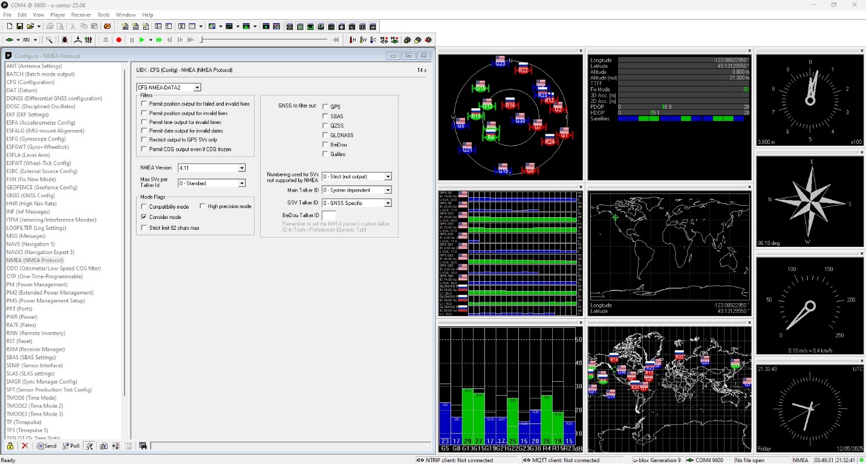Open the Main Talker ID dropdown
Viewport: 866px width, 464px height.
click(x=388, y=190)
